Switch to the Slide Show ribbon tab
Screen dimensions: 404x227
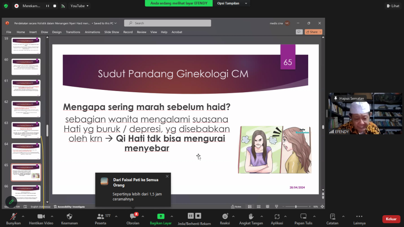coord(112,32)
